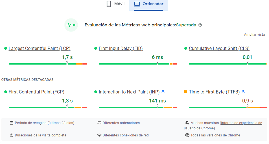
Task: Open Interaction to Next Paint (INP) link
Action: pos(129,92)
